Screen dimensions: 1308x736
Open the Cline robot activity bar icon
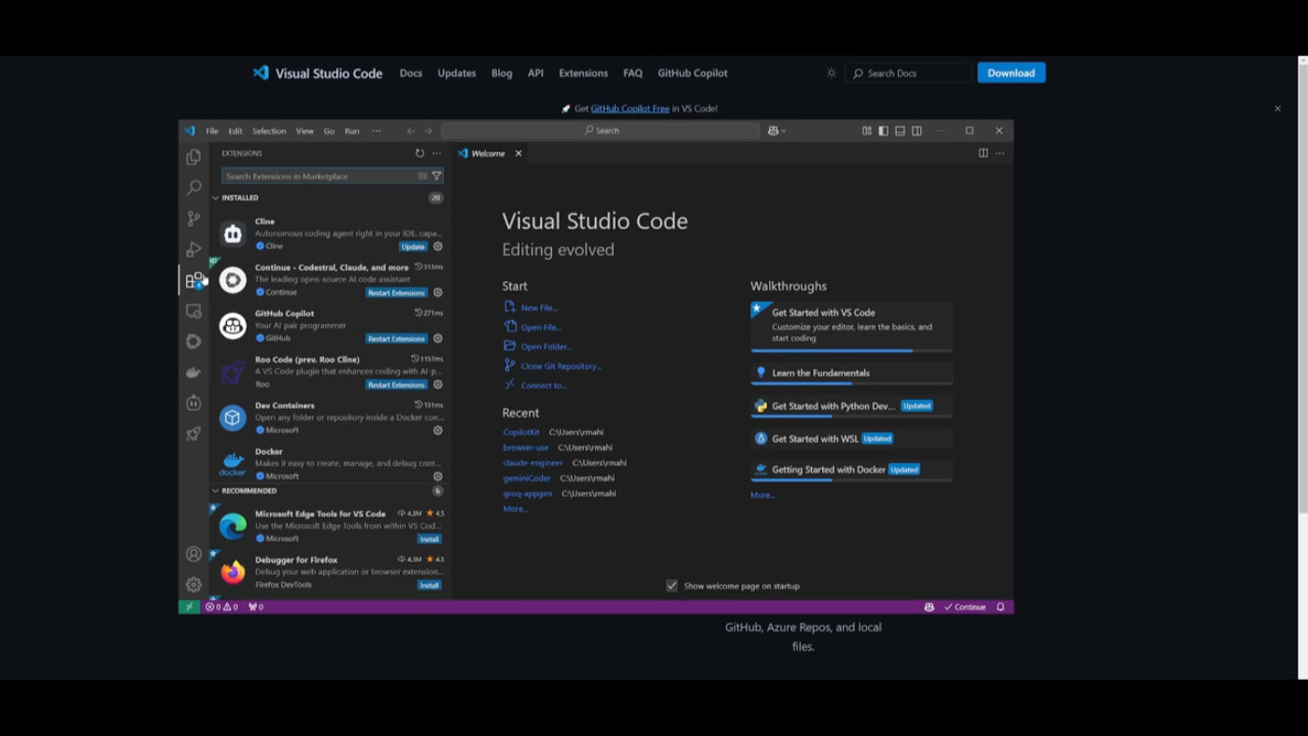(193, 403)
